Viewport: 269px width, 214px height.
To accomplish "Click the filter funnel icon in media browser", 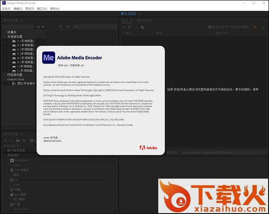I will (61, 27).
